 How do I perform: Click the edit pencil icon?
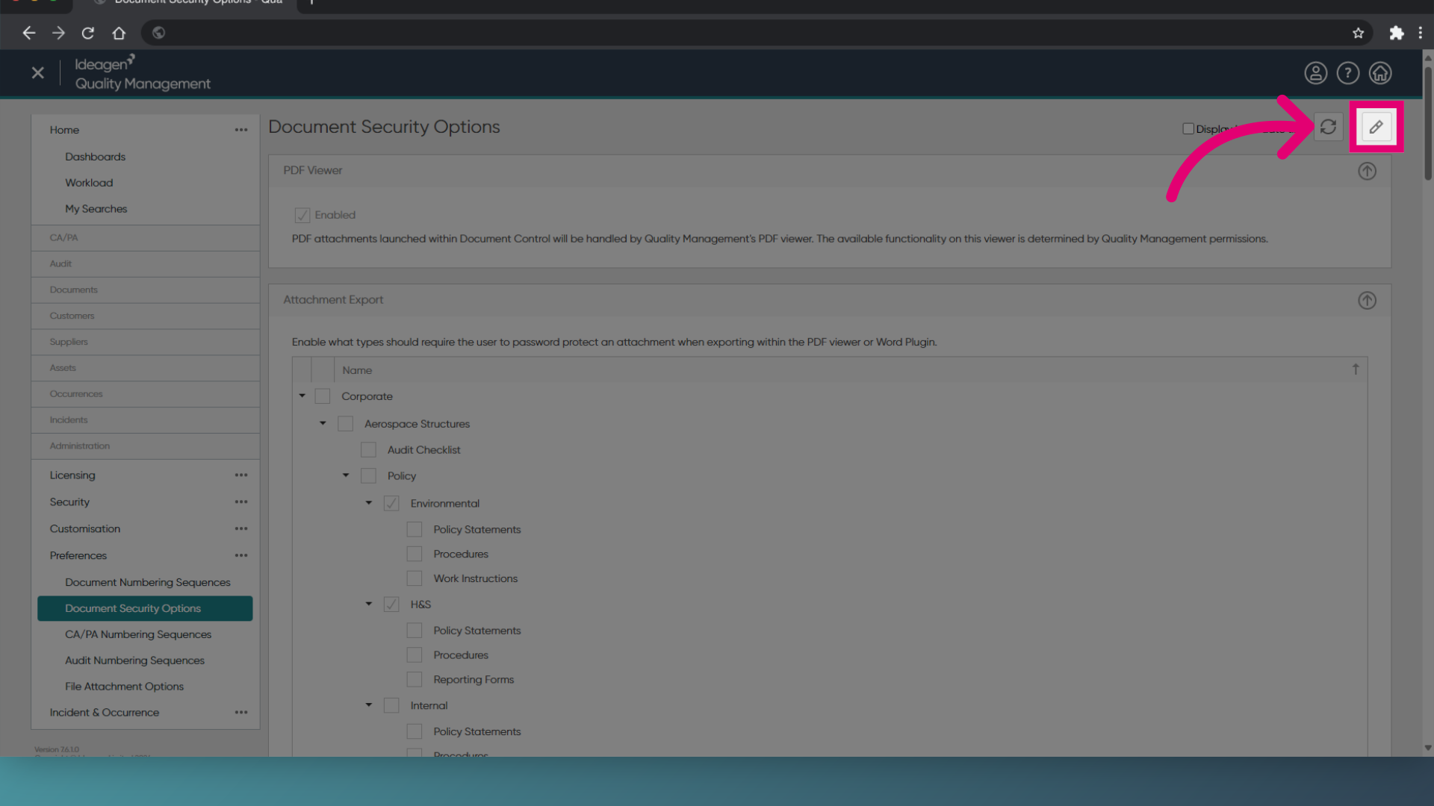(x=1376, y=127)
